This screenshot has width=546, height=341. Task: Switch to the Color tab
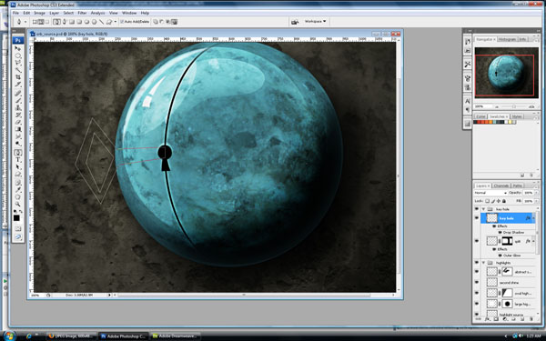coord(480,116)
